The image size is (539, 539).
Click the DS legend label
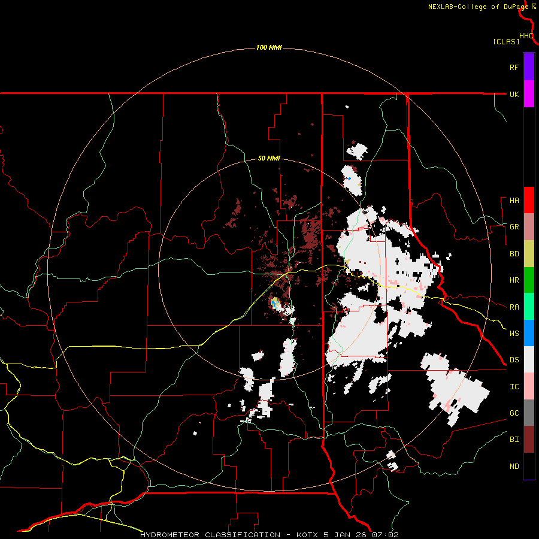point(514,360)
